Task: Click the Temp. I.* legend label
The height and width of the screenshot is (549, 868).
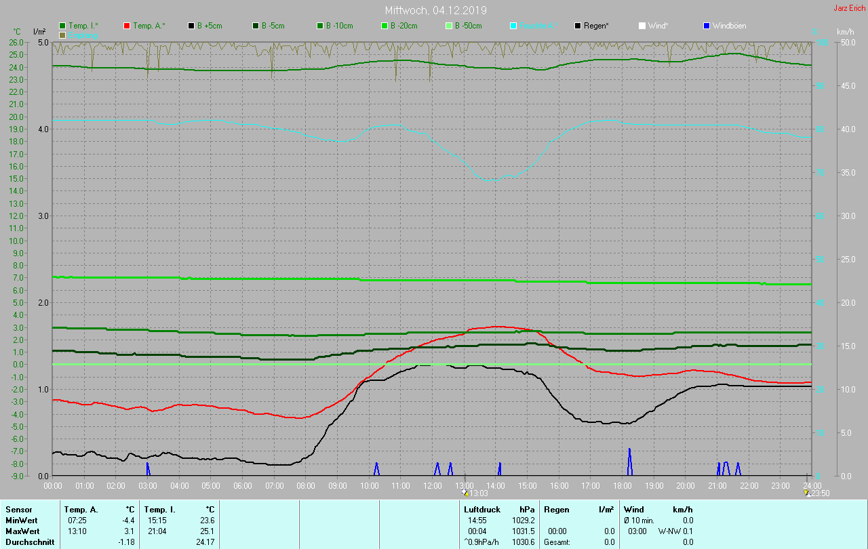Action: 83,26
